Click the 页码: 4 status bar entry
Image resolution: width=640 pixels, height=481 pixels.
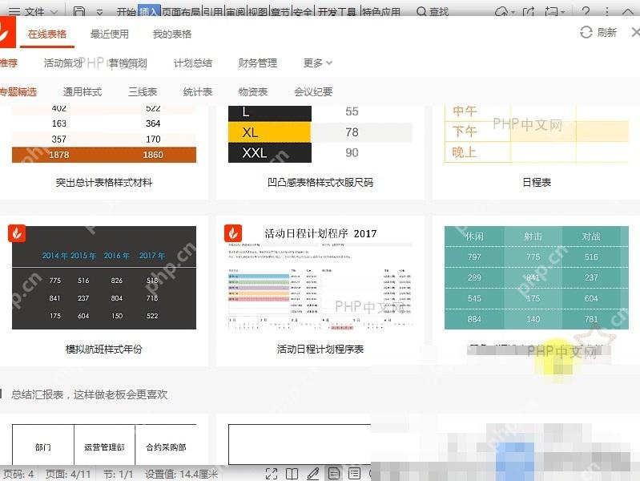(x=18, y=474)
